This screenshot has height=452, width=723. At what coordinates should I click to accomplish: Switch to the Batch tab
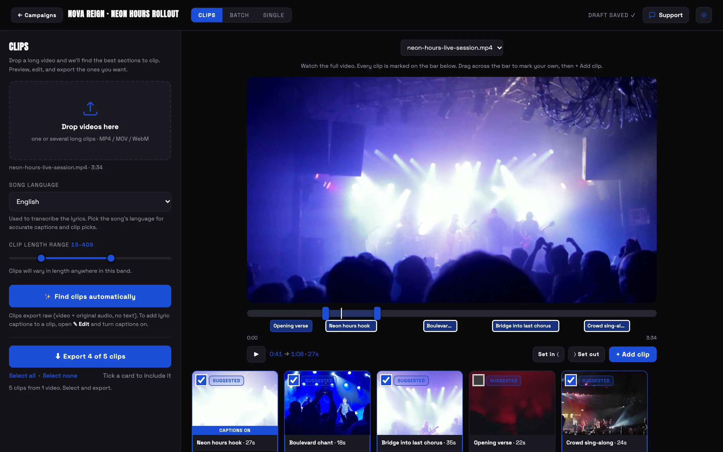point(239,15)
